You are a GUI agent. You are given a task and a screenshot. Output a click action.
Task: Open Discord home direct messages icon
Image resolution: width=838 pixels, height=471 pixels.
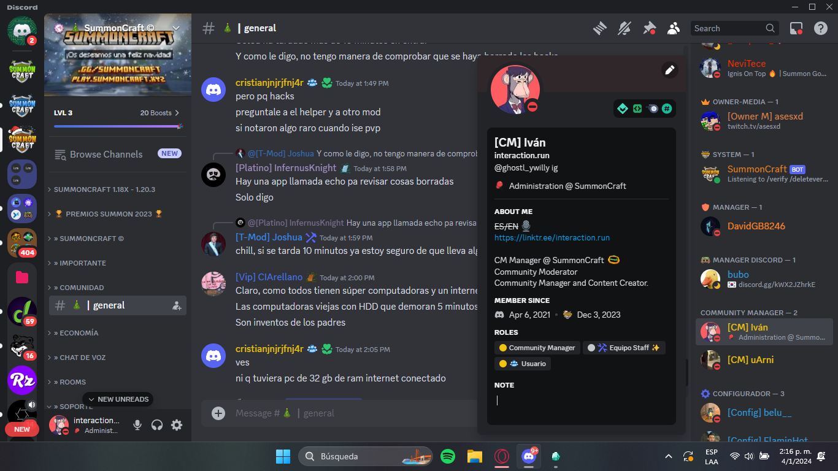[x=22, y=30]
